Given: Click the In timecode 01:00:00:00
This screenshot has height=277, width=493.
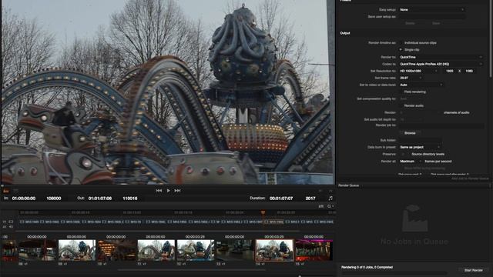Looking at the screenshot, I should tap(24, 199).
